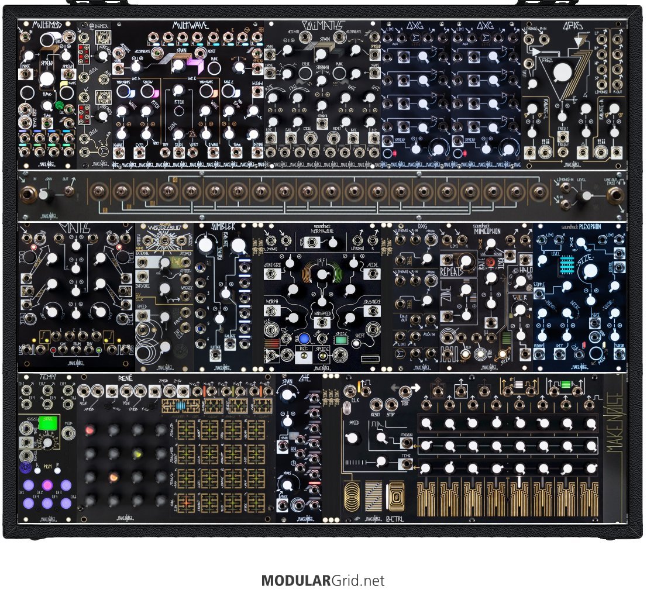This screenshot has width=647, height=593.
Task: Click the René module title
Action: 125,378
